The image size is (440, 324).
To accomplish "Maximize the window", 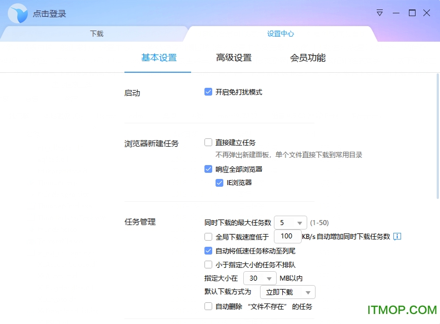I will click(412, 13).
